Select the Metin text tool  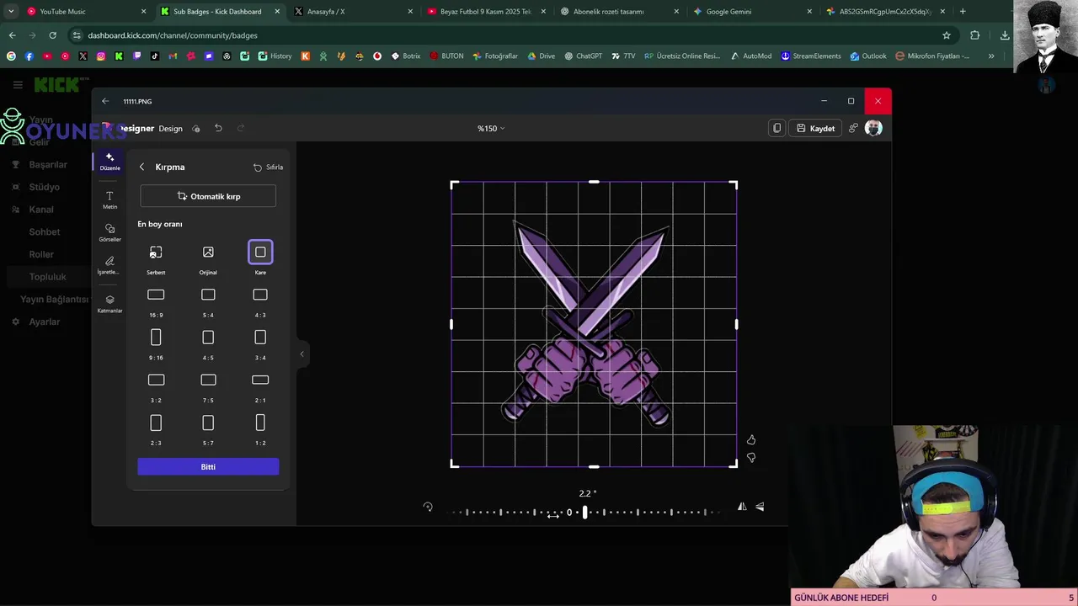(109, 200)
